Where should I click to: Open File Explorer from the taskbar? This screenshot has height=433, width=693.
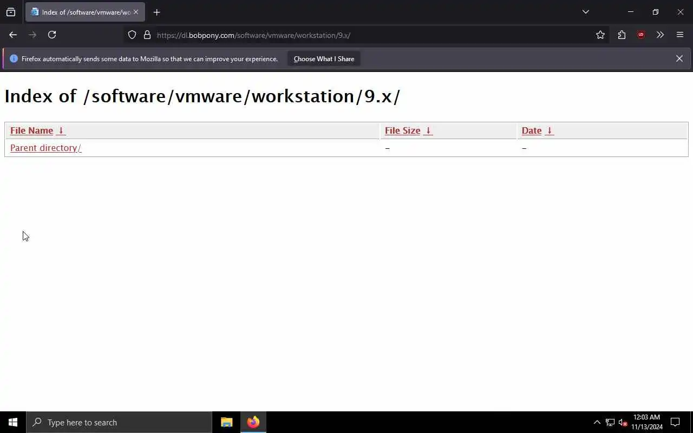coord(227,422)
